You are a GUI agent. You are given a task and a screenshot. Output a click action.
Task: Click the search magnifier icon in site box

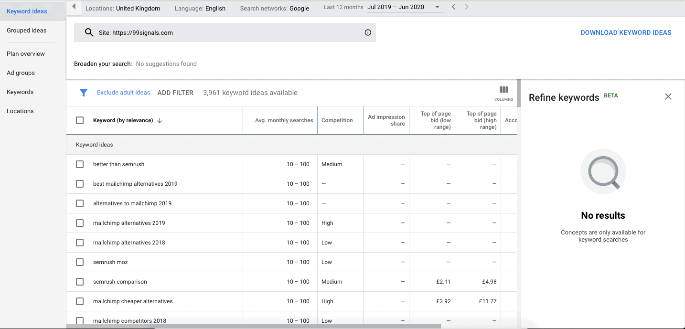(x=89, y=32)
